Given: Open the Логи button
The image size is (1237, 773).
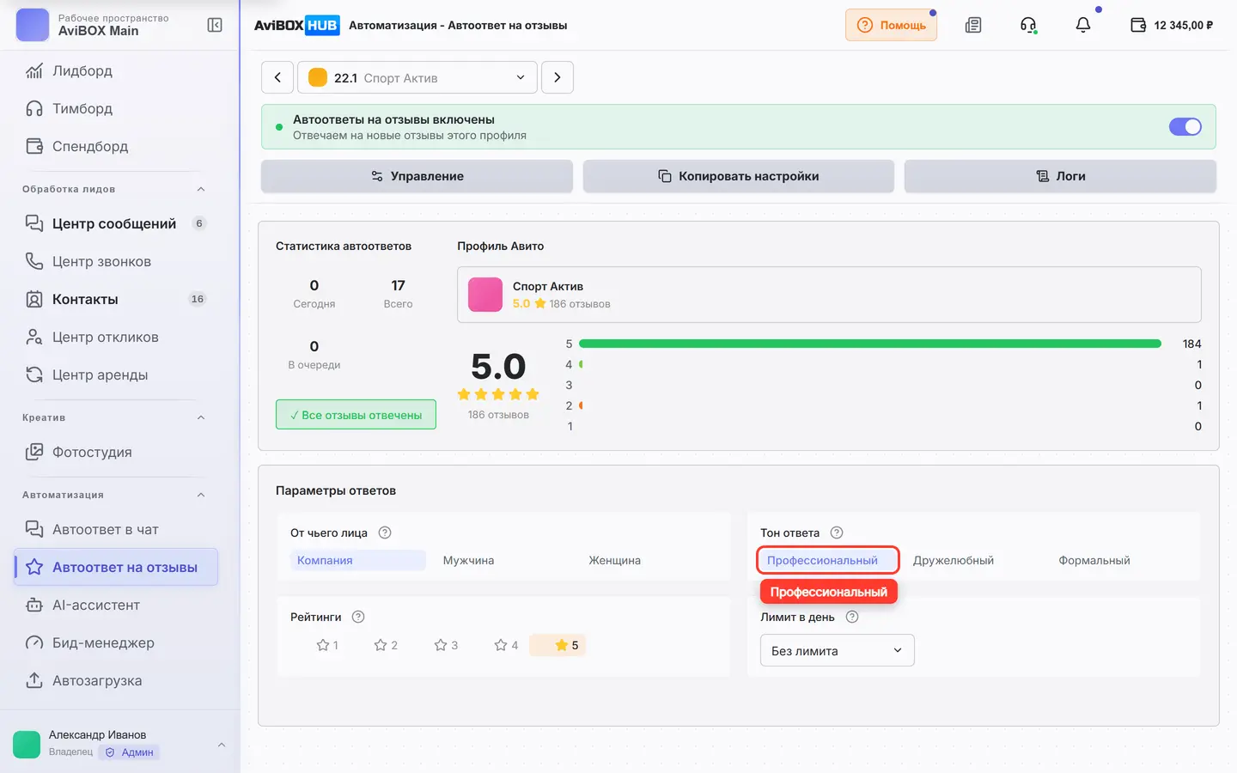Looking at the screenshot, I should tap(1060, 176).
